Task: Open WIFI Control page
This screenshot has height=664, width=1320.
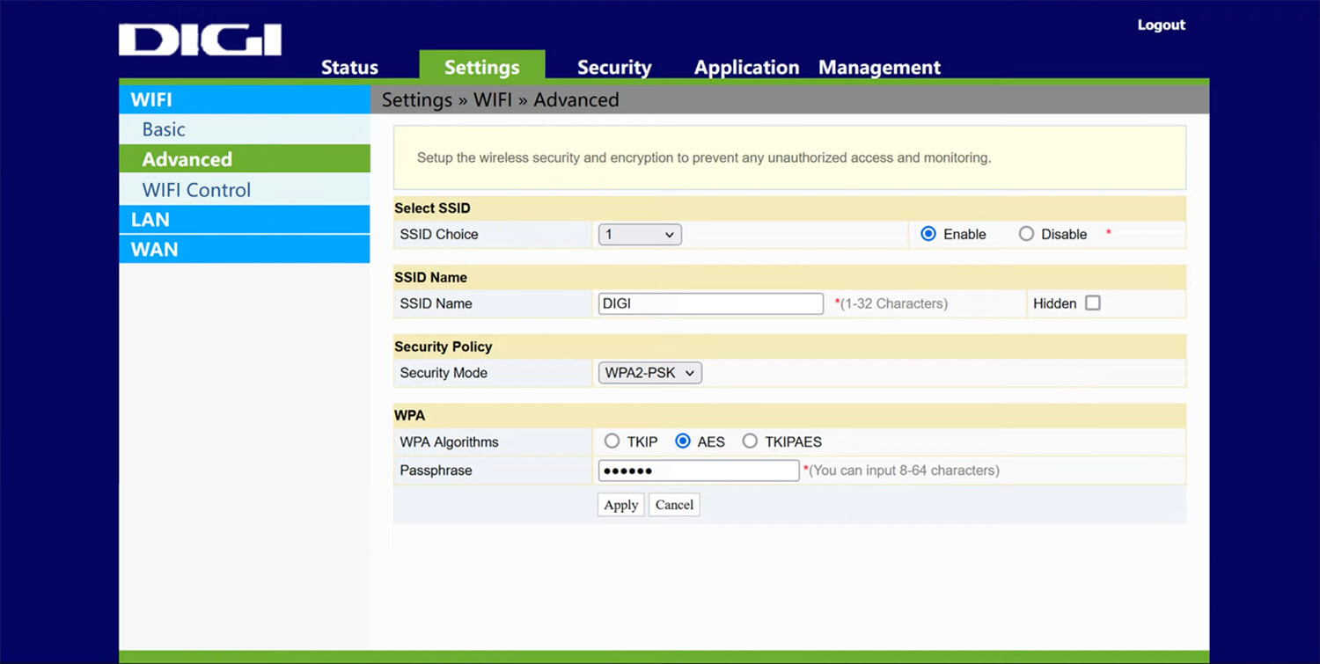Action: (x=196, y=190)
